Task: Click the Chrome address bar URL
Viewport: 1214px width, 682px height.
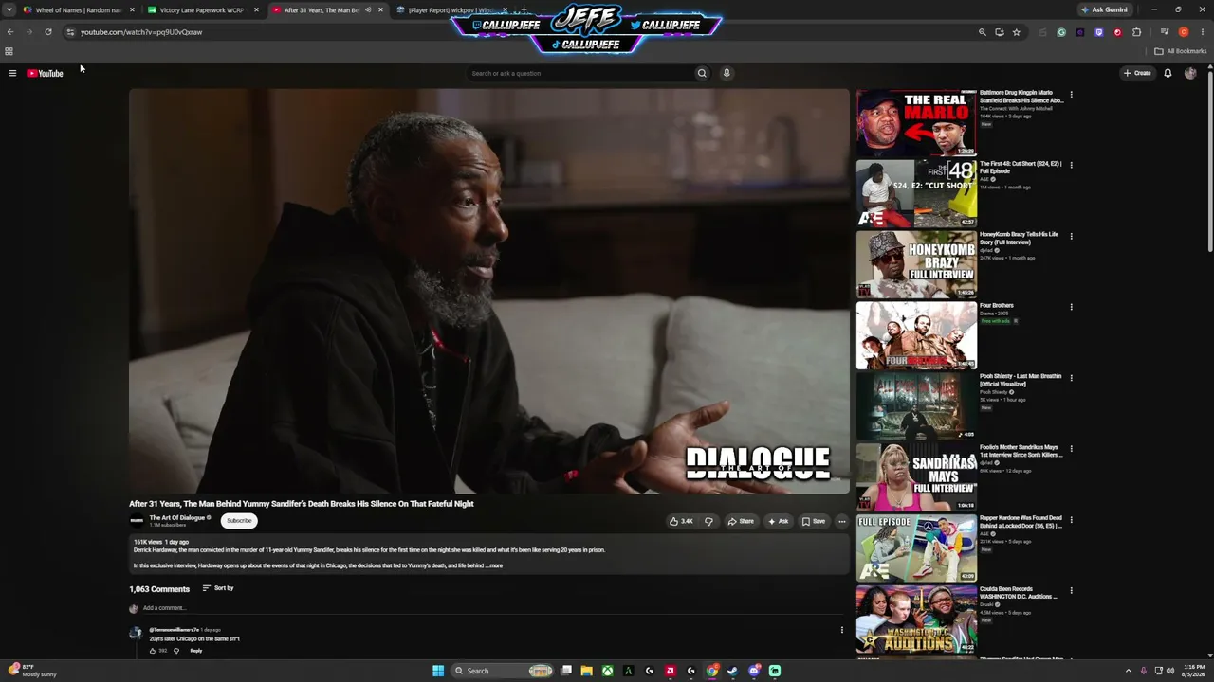Action: 141,32
